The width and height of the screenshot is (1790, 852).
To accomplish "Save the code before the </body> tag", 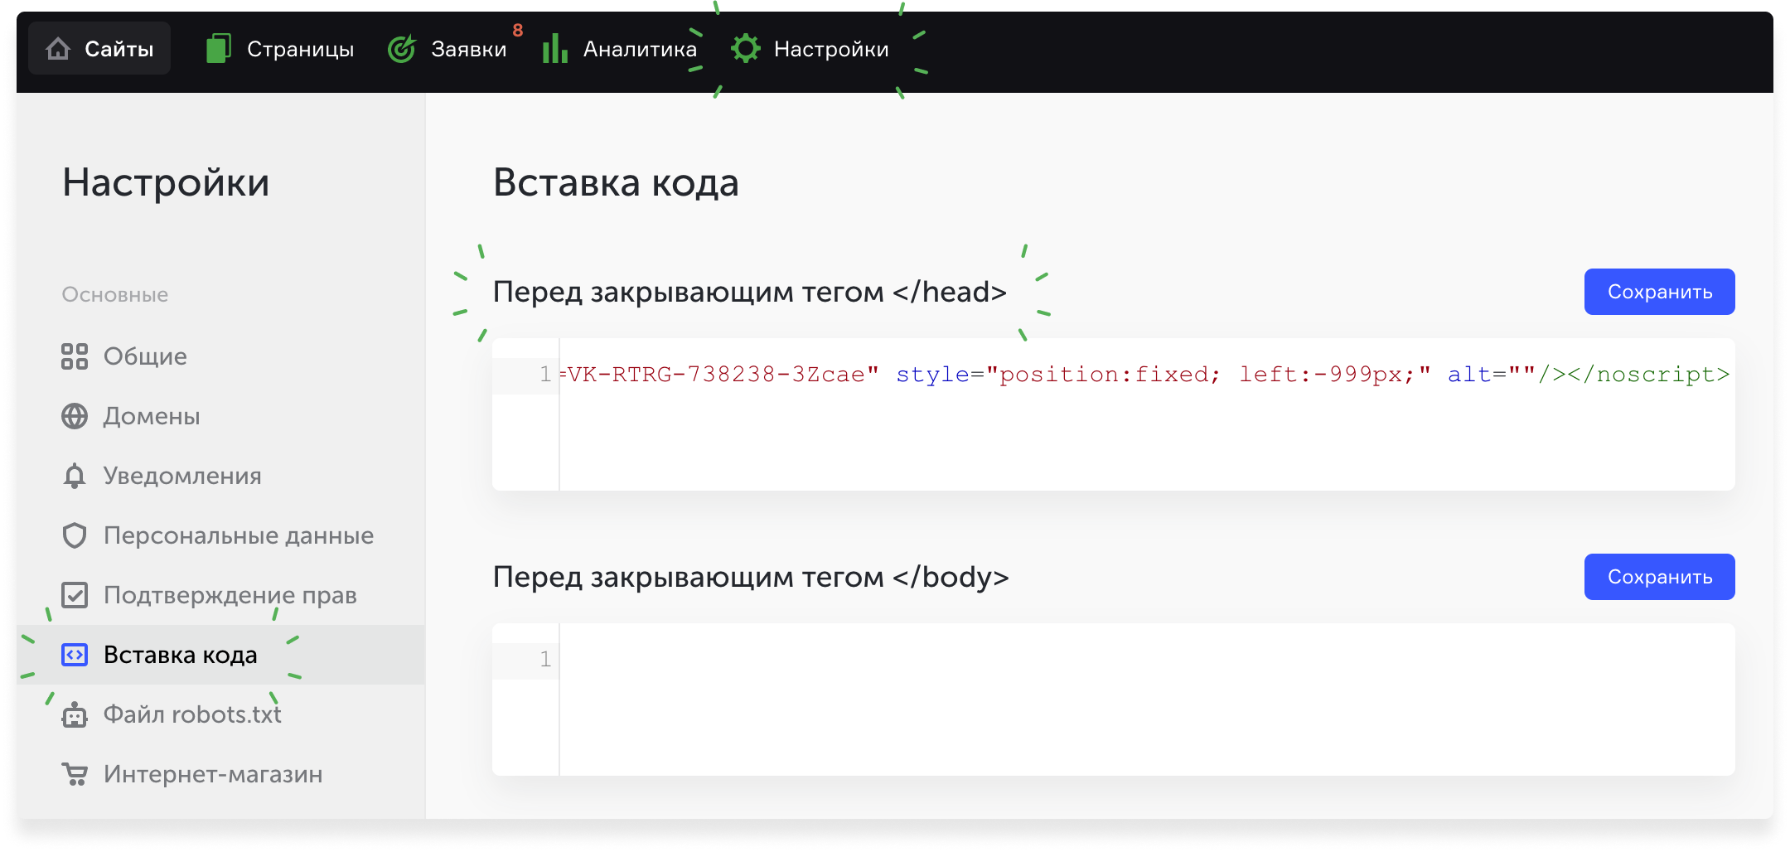I will 1659,577.
